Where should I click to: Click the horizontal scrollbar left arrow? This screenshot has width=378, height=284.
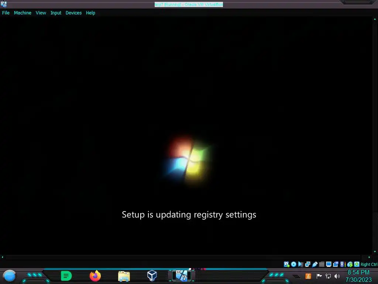[3, 257]
